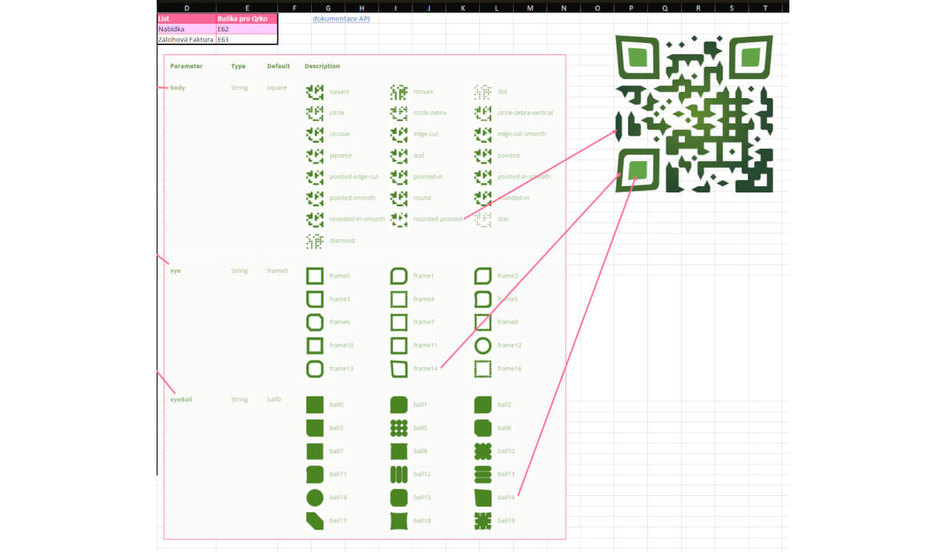Click the ball17 diagonal eyeball icon
946x552 pixels.
[315, 521]
